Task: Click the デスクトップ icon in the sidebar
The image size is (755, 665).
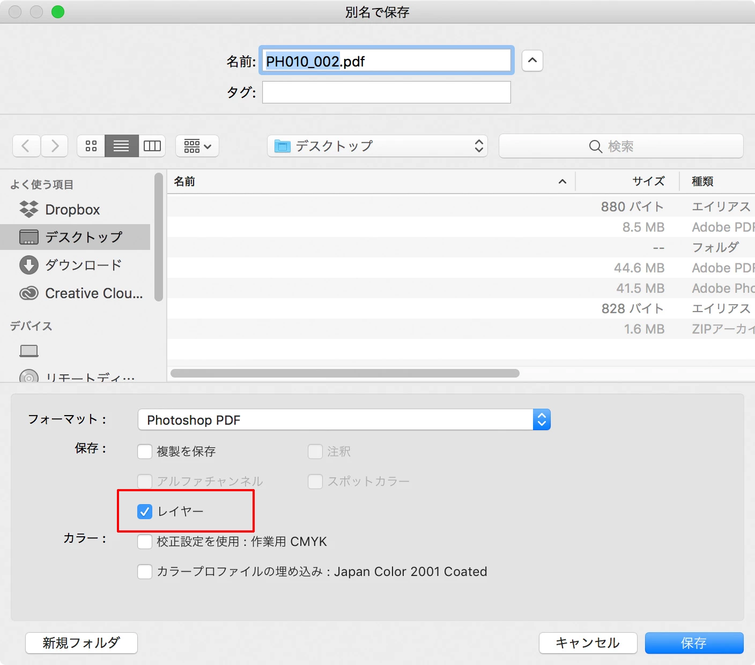Action: click(28, 237)
